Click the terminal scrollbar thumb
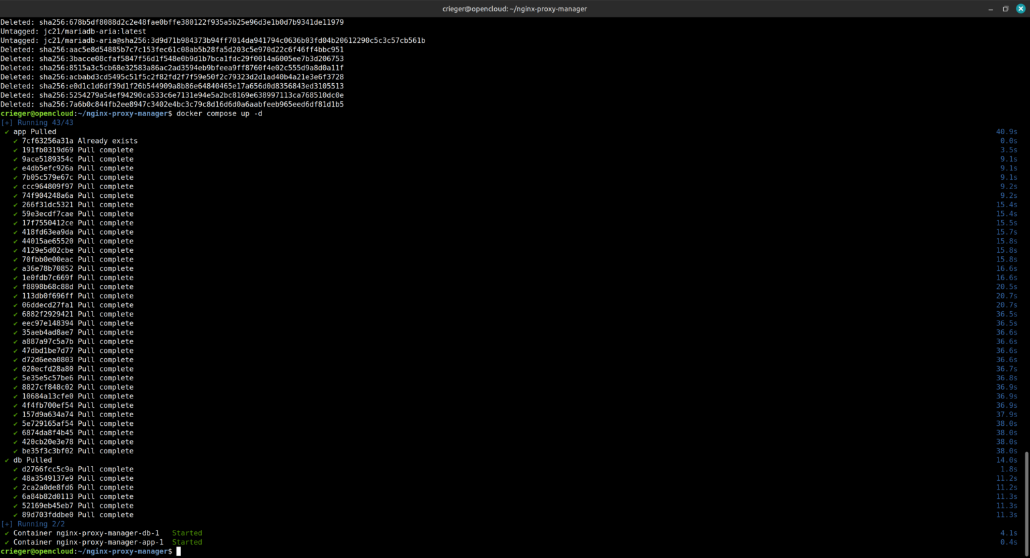 coord(1026,502)
